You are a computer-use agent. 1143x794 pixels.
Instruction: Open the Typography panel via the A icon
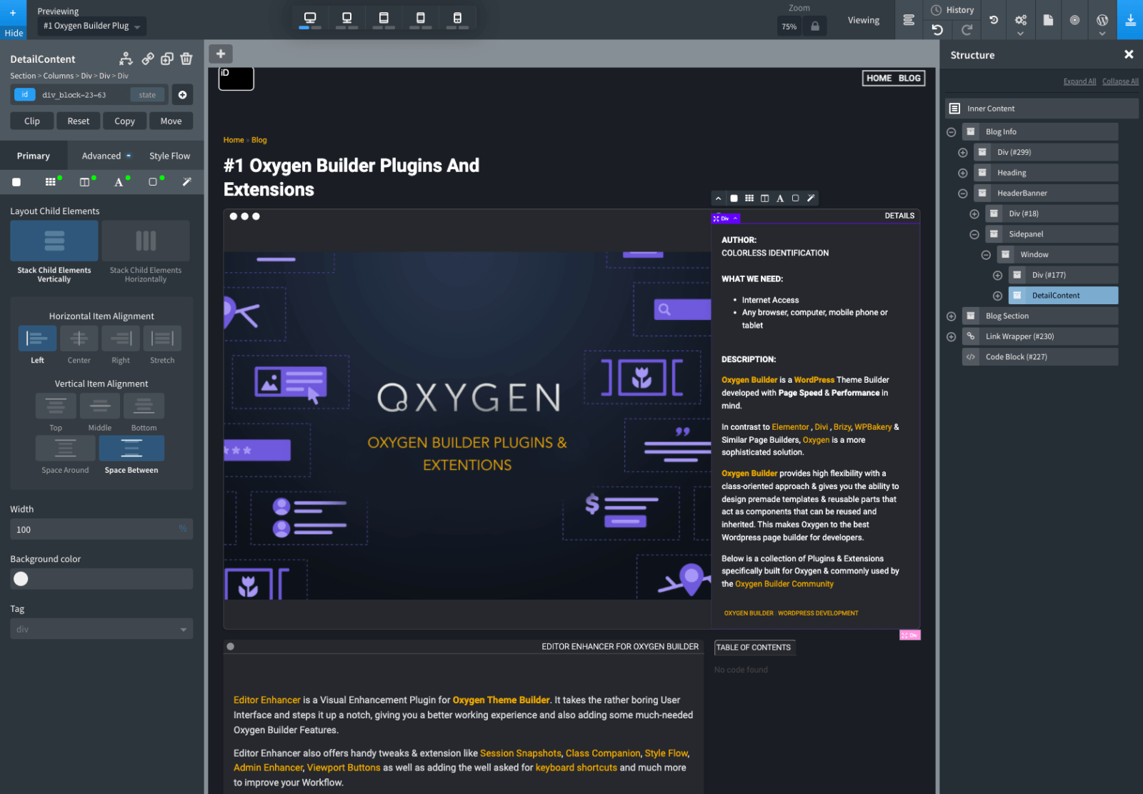coord(119,181)
